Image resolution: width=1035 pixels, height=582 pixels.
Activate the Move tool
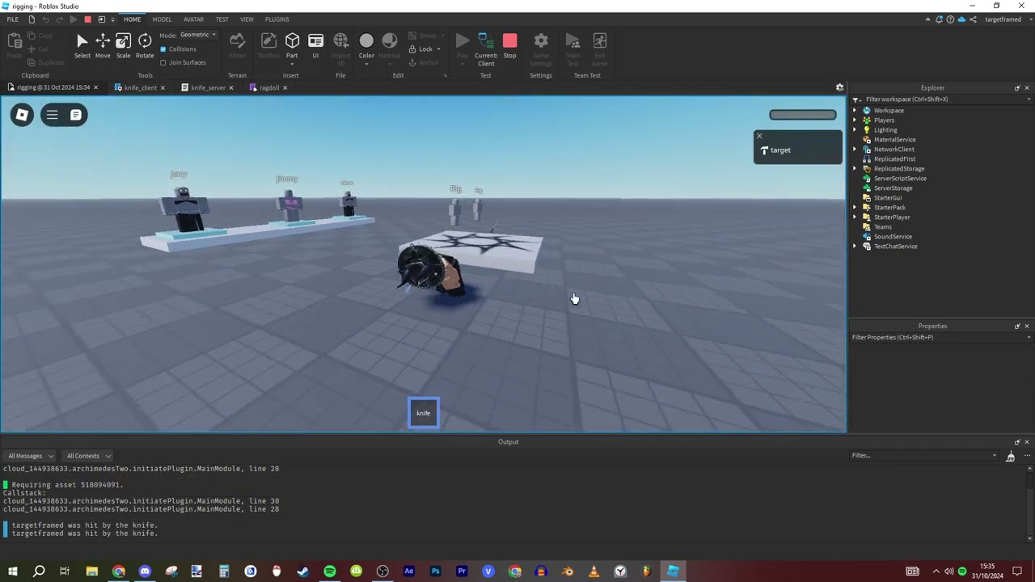pyautogui.click(x=103, y=45)
